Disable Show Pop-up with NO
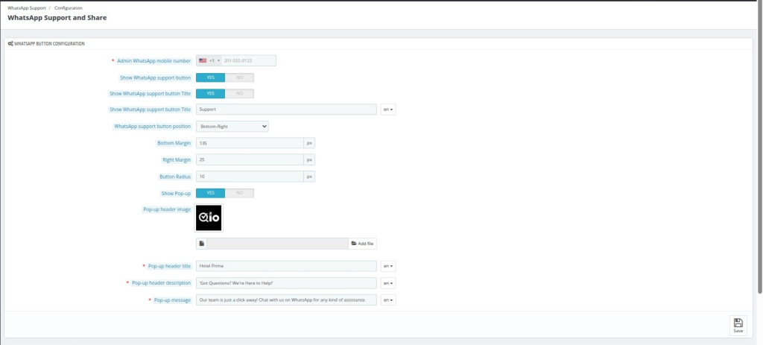 239,193
